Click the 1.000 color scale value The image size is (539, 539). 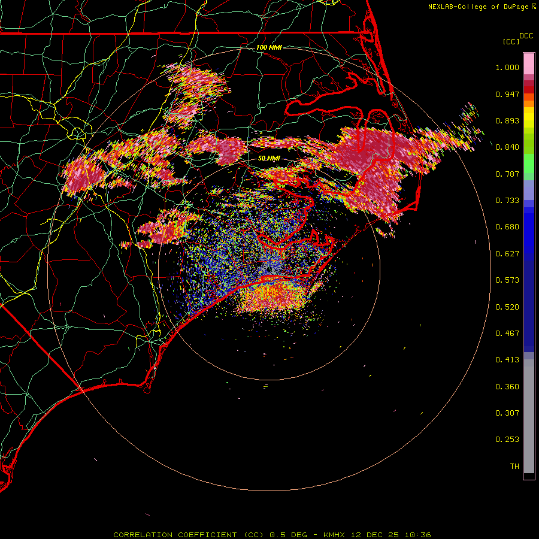[507, 68]
